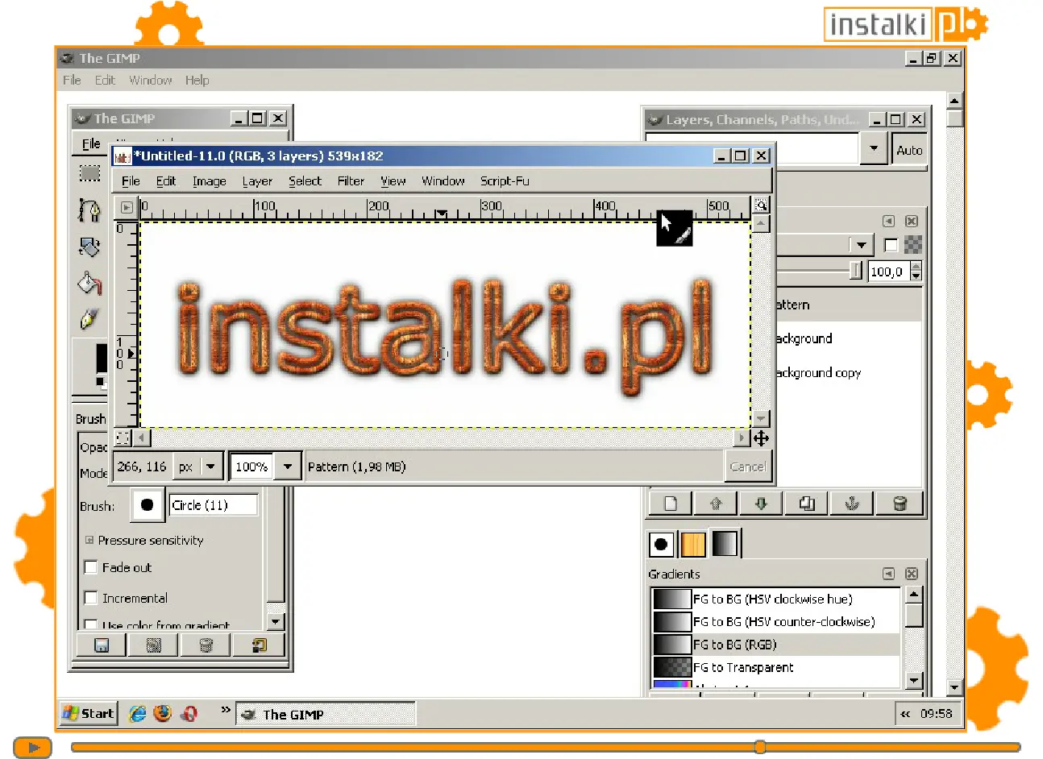The width and height of the screenshot is (1043, 759).
Task: Click the foreground color swatch in toolbox
Action: coord(102,358)
